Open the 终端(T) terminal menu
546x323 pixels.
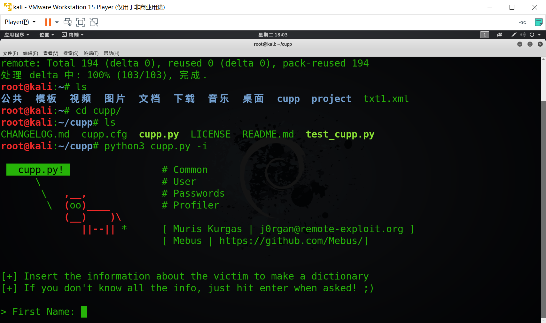[x=91, y=53]
